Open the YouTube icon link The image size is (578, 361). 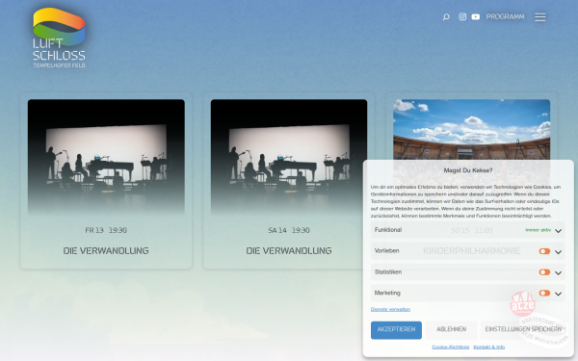click(x=476, y=17)
